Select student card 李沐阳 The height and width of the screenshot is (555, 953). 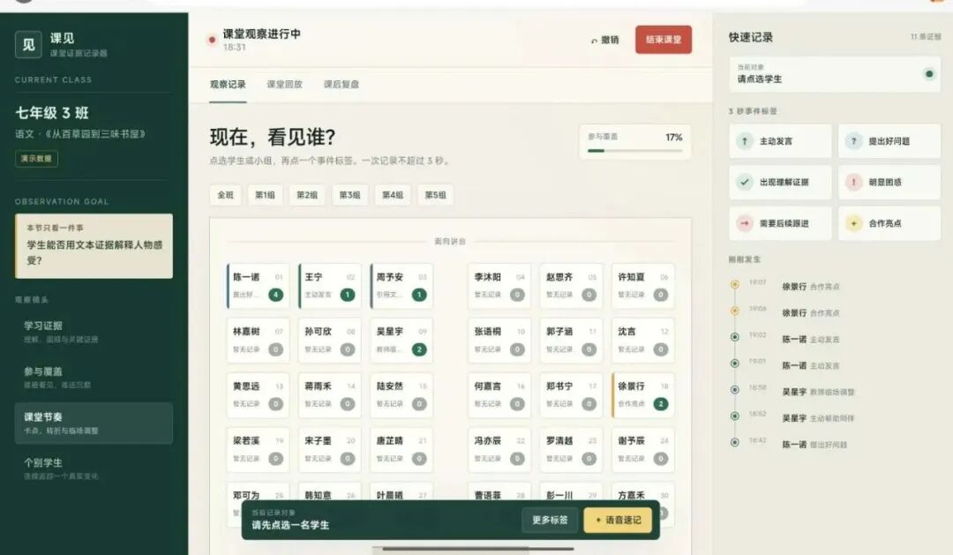point(499,286)
